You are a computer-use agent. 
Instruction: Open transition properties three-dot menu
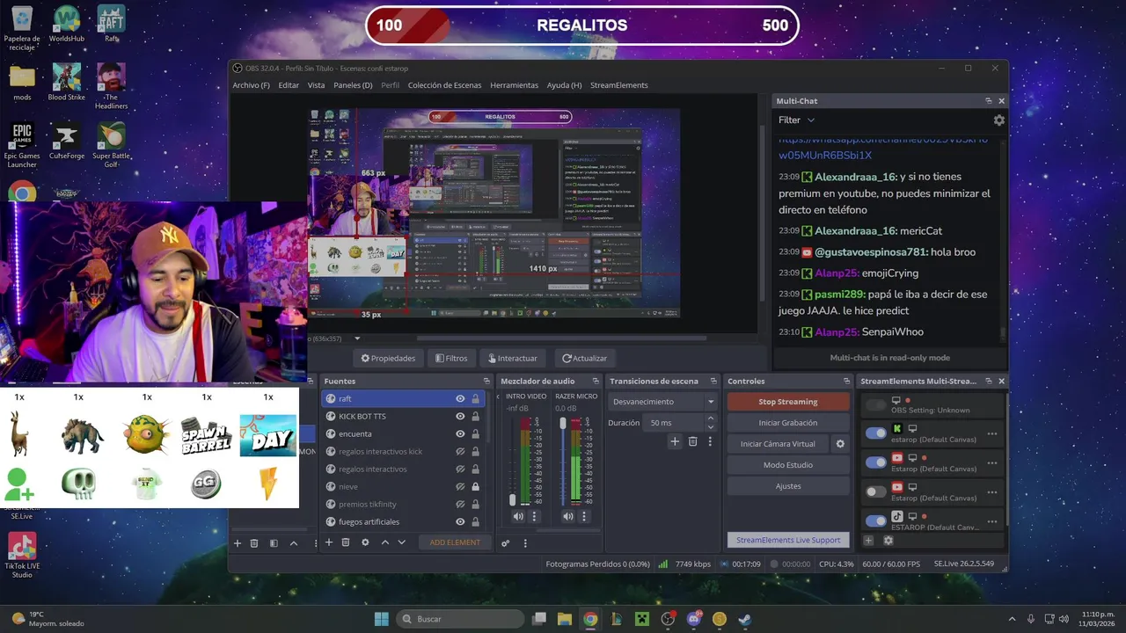[710, 441]
